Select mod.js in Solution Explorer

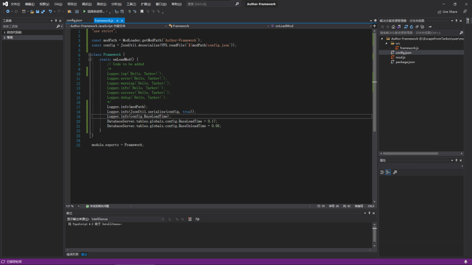point(400,58)
